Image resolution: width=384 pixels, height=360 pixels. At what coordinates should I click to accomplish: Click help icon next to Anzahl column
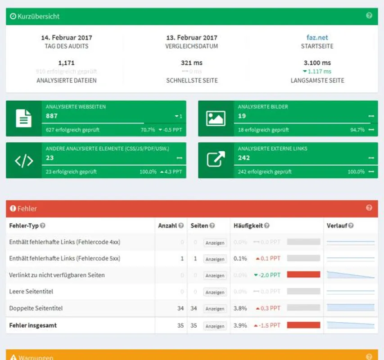coord(181,225)
